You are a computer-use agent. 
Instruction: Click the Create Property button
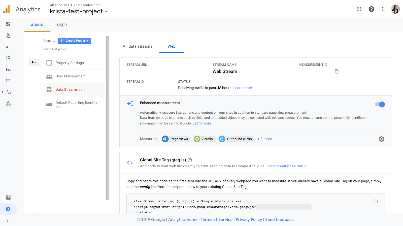[x=75, y=41]
